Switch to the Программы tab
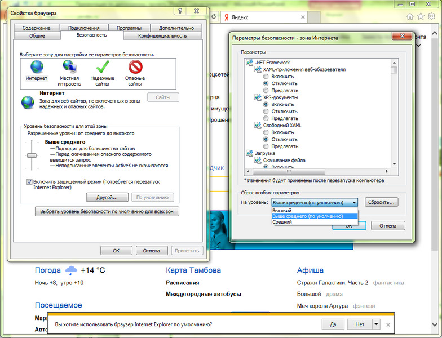Image resolution: width=442 pixels, height=338 pixels. [x=129, y=28]
